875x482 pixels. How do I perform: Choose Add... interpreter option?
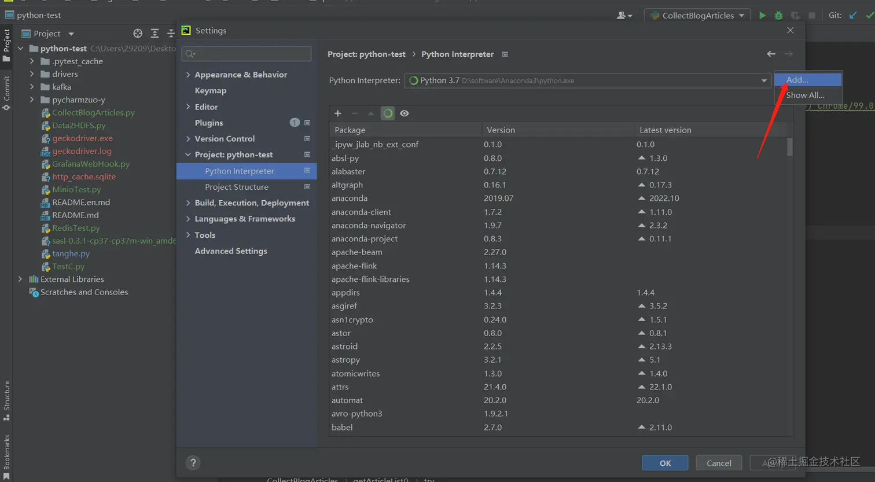[x=808, y=80]
